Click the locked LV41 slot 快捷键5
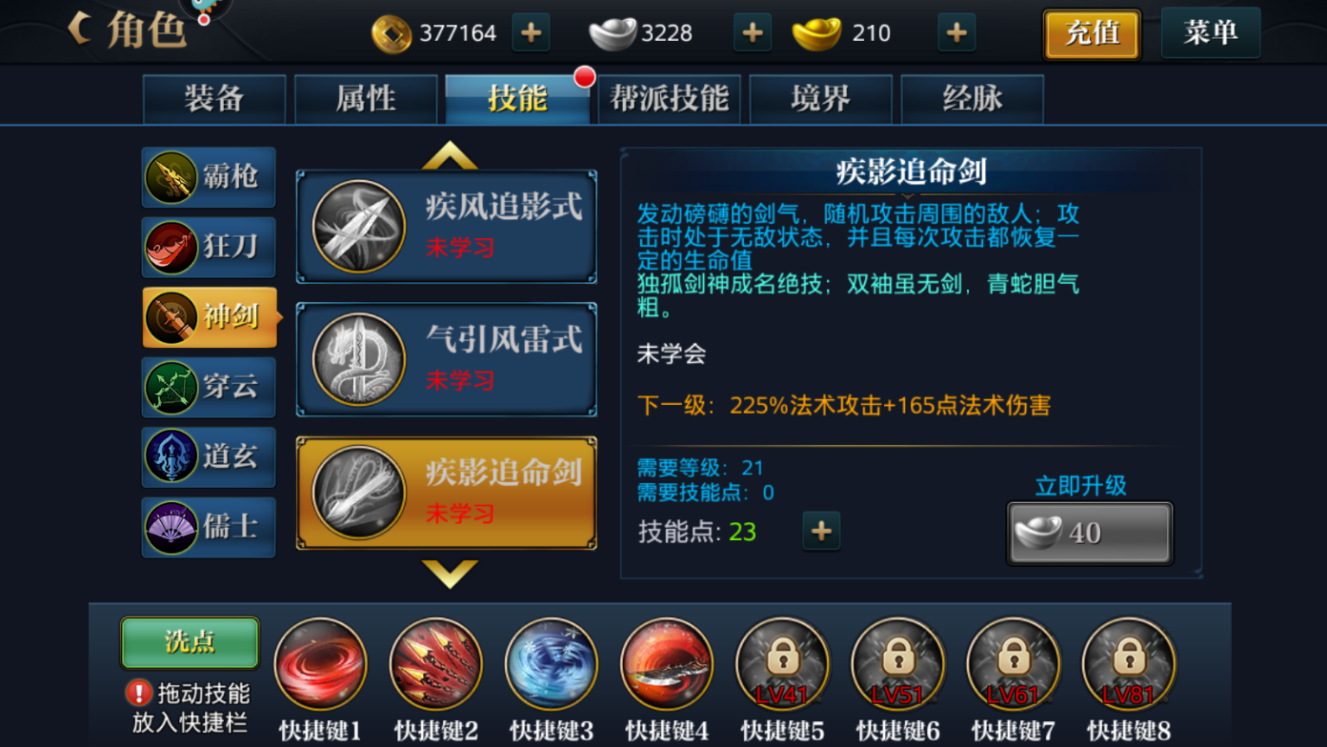This screenshot has width=1327, height=747. (x=782, y=664)
